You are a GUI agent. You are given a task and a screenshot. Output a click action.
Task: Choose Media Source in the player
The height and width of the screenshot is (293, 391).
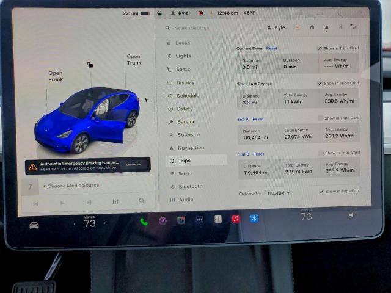click(x=71, y=186)
